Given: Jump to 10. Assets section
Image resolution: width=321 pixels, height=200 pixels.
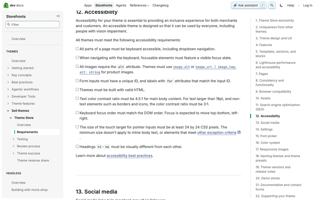Looking at the screenshot, I should [263, 98].
